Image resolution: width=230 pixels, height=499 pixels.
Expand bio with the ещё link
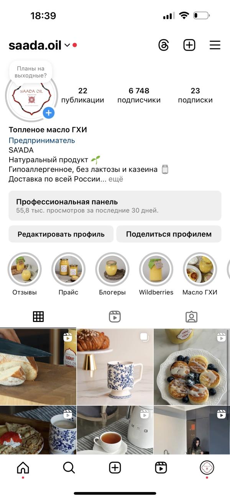[116, 179]
